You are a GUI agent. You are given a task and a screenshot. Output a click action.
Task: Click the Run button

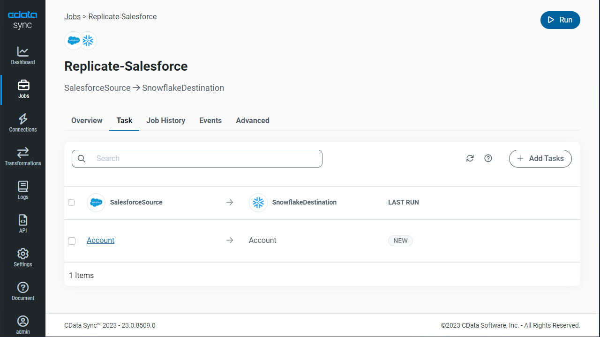click(560, 20)
